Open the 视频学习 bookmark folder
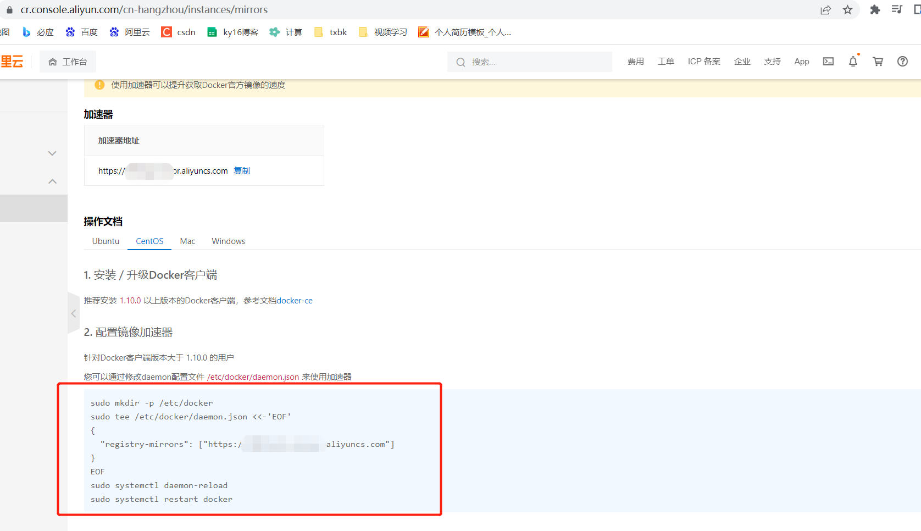Viewport: 921px width, 531px height. [x=383, y=32]
